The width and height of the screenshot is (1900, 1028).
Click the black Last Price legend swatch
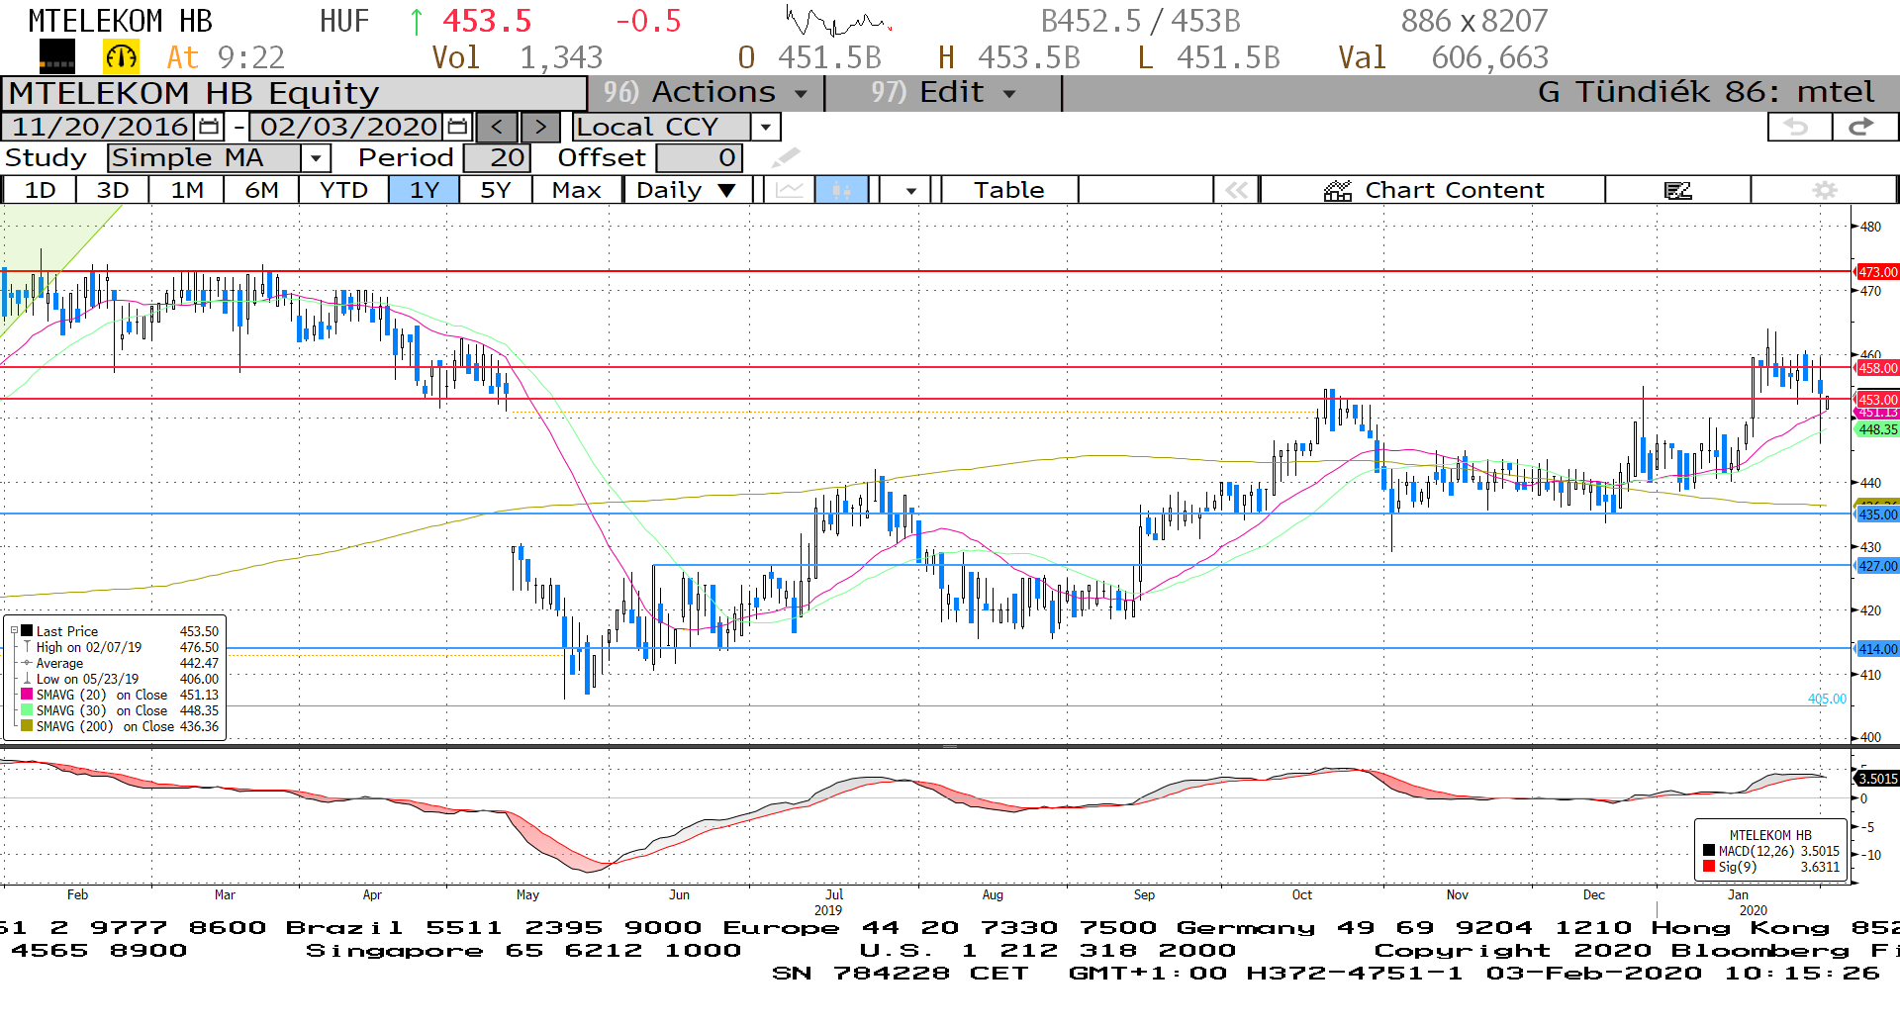28,631
